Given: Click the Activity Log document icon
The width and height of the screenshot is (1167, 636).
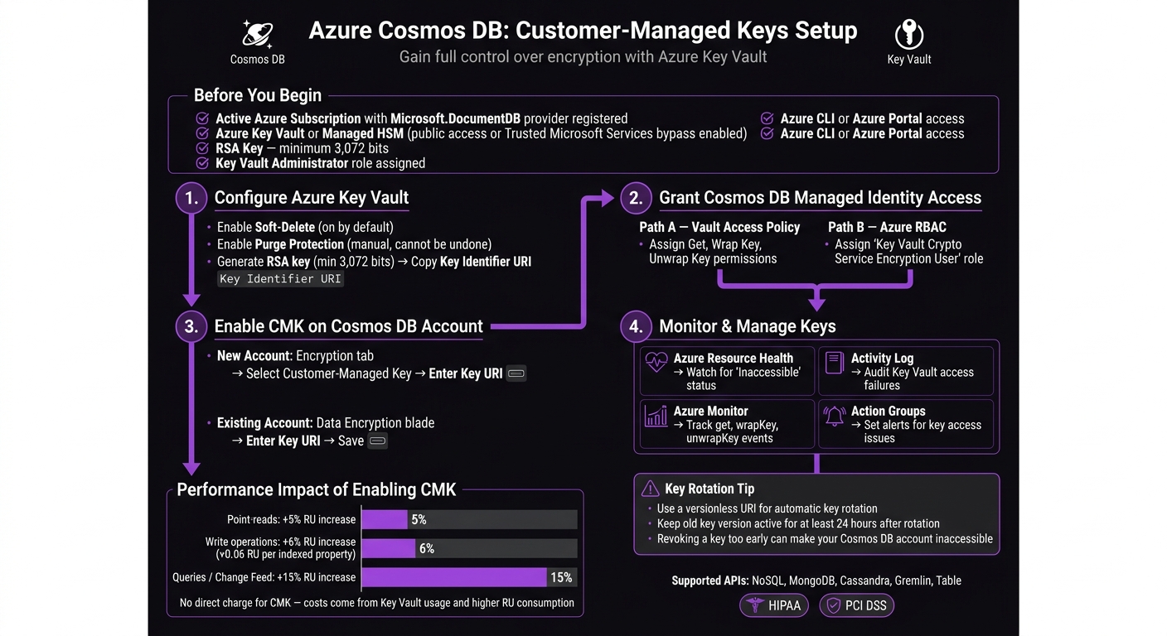Looking at the screenshot, I should point(835,363).
